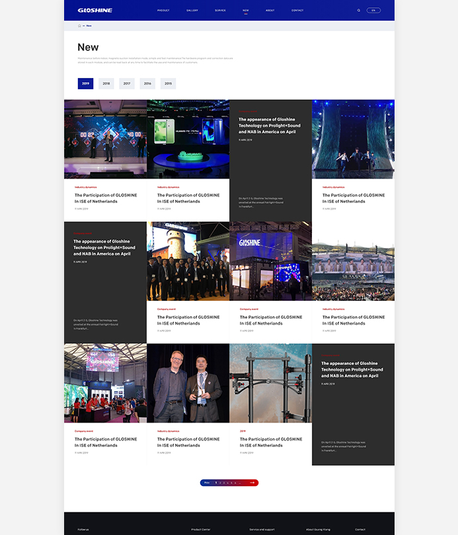The height and width of the screenshot is (535, 458).
Task: Open the SERVICE navigation item
Action: [220, 11]
